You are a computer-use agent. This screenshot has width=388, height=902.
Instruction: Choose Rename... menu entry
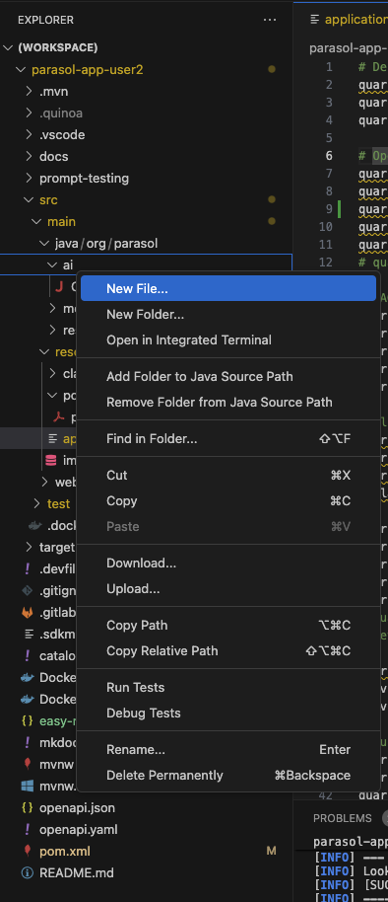pyautogui.click(x=228, y=750)
